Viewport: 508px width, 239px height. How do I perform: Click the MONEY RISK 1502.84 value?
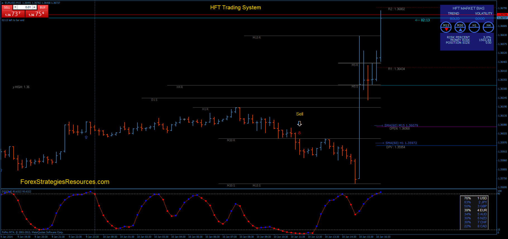click(485, 40)
